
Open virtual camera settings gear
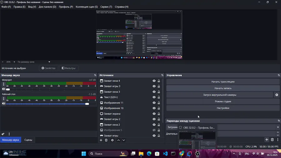pyautogui.click(x=277, y=95)
